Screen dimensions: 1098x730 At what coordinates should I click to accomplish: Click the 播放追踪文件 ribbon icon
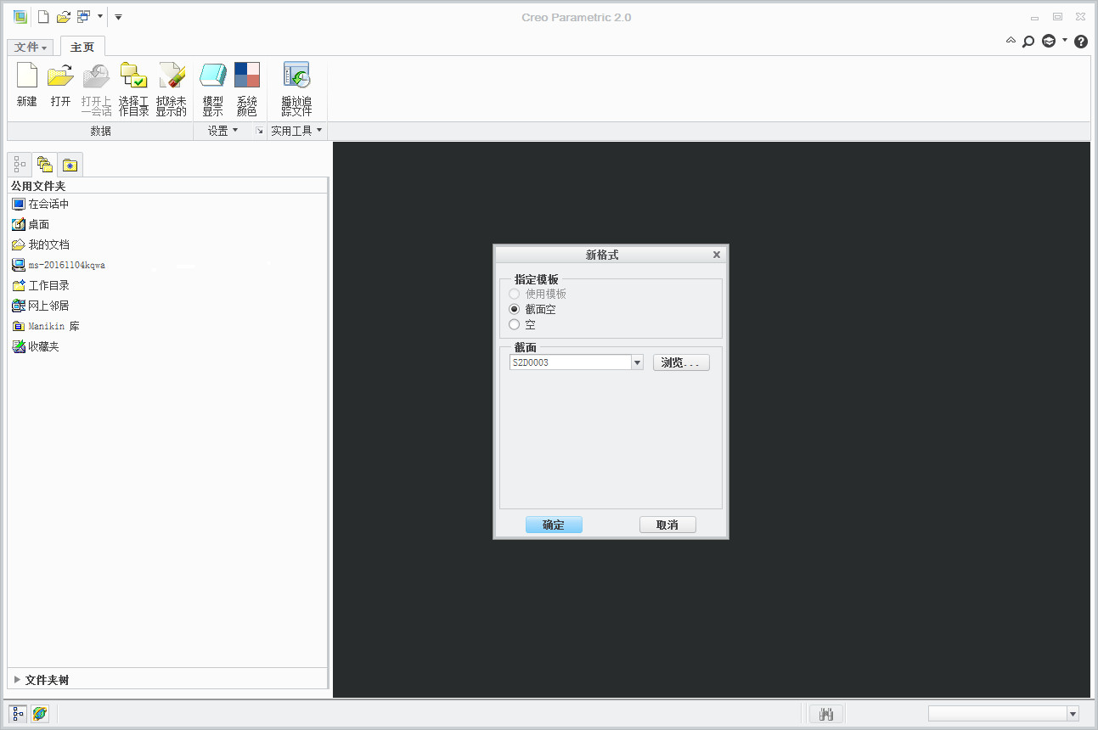pos(296,89)
